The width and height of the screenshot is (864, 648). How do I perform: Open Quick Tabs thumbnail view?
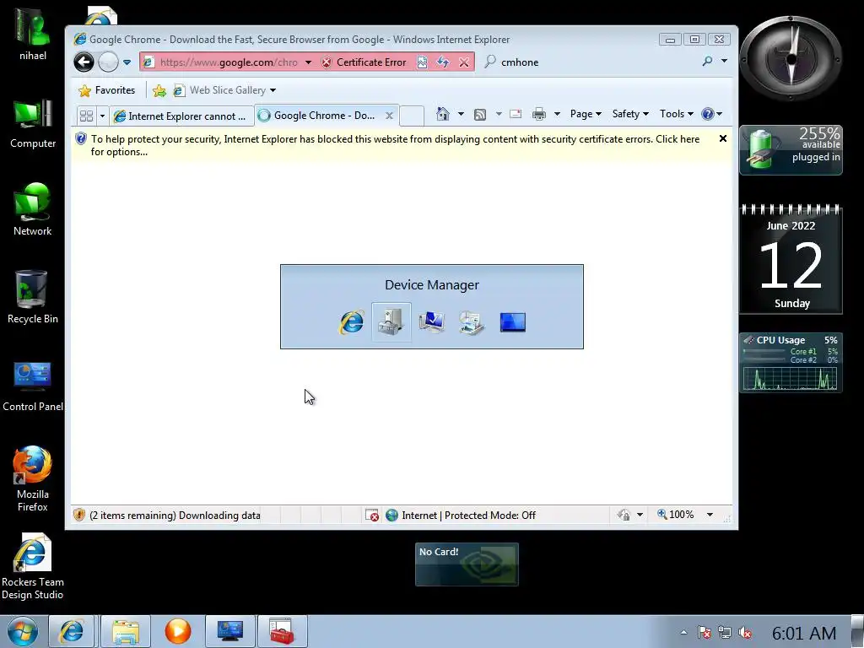pos(87,116)
